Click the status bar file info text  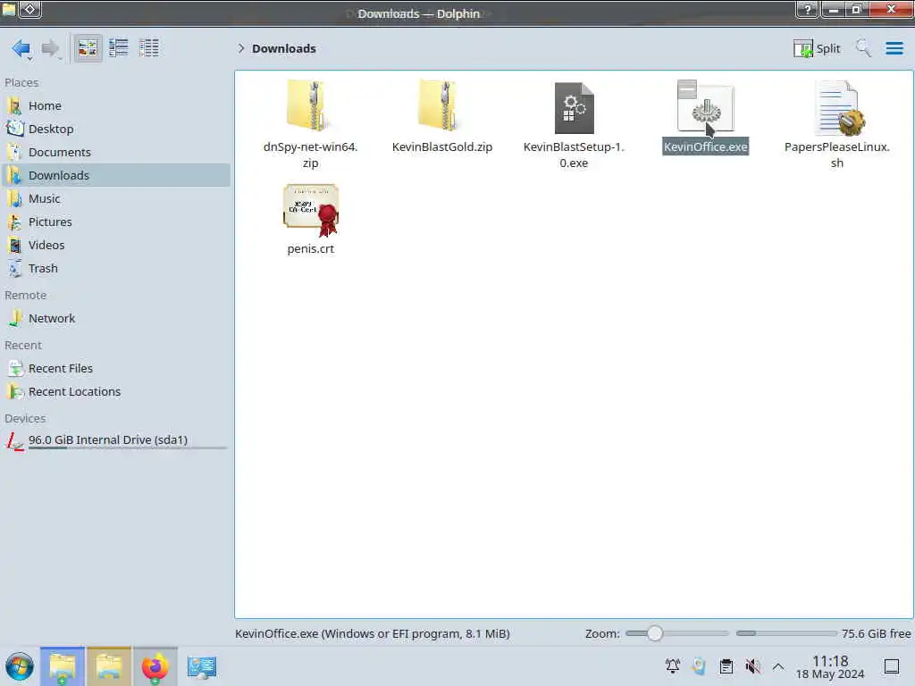tap(373, 633)
